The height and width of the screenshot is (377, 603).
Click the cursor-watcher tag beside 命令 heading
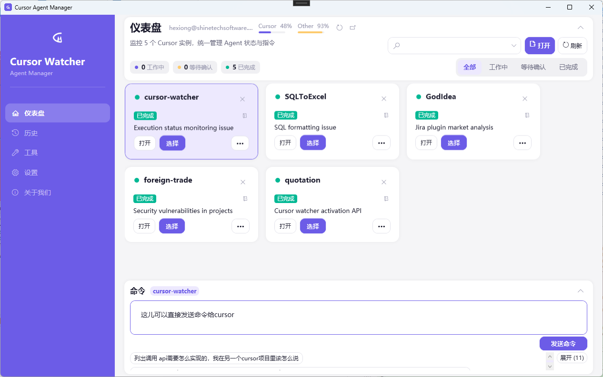coord(175,291)
